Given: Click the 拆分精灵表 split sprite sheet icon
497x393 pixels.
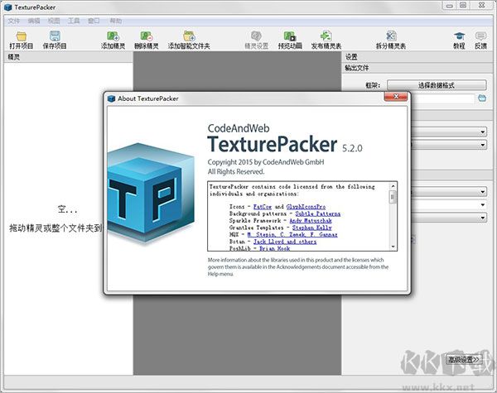Looking at the screenshot, I should tap(391, 36).
